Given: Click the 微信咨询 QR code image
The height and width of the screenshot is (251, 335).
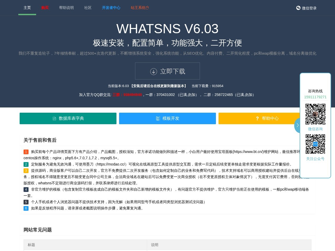Looking at the screenshot, I should (x=315, y=114).
